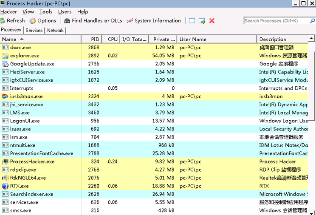Open the View menu

[28, 12]
